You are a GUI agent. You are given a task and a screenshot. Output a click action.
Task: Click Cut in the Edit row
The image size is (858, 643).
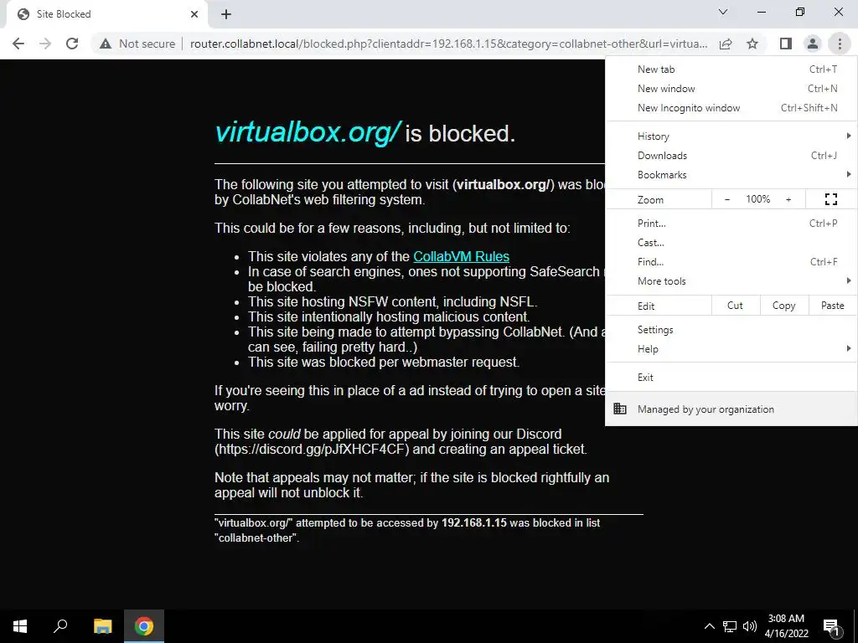point(736,306)
